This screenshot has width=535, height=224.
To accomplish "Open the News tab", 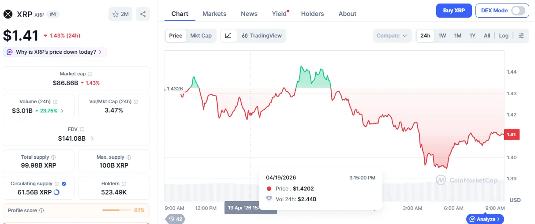I will click(x=249, y=14).
